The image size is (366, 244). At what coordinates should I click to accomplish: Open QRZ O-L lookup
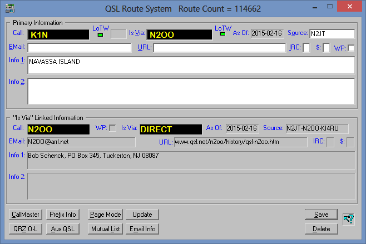click(x=25, y=229)
